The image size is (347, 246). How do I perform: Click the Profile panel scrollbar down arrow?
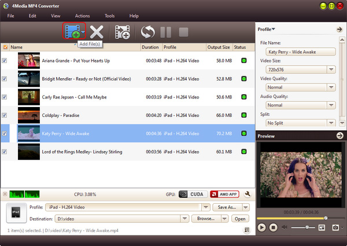pyautogui.click(x=342, y=123)
